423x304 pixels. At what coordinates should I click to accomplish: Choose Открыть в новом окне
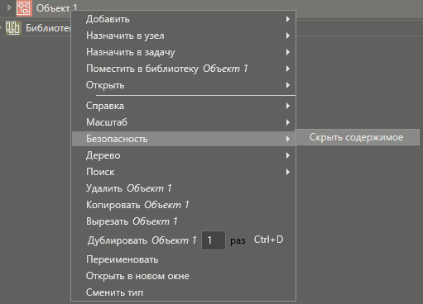(x=184, y=276)
